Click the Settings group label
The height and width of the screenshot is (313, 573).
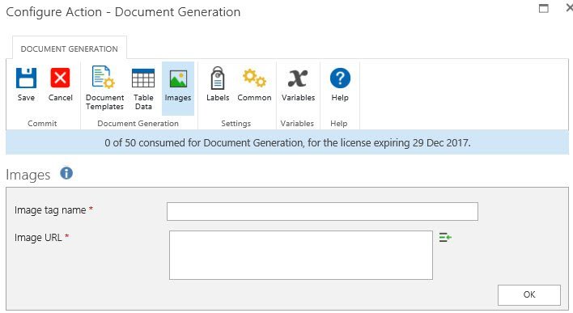(236, 124)
